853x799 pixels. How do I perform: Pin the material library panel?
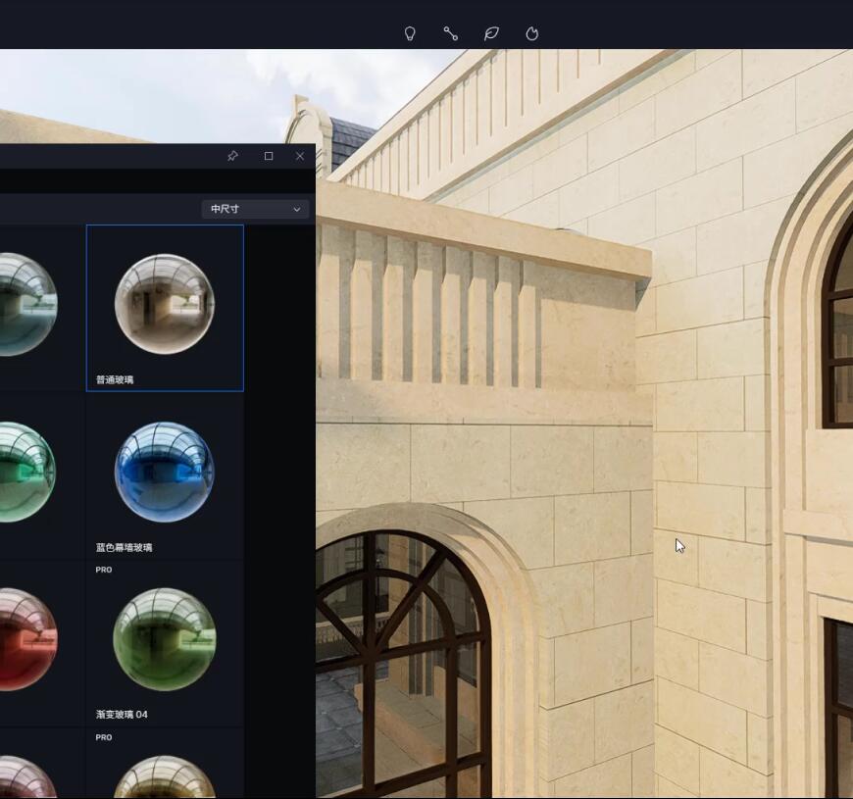coord(232,156)
